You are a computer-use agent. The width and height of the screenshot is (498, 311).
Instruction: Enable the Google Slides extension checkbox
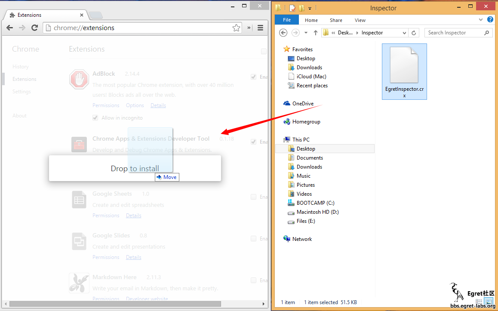(253, 239)
